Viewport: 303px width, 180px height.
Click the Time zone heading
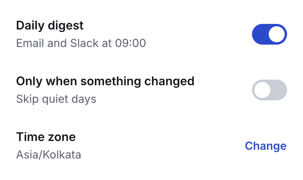[x=46, y=137]
